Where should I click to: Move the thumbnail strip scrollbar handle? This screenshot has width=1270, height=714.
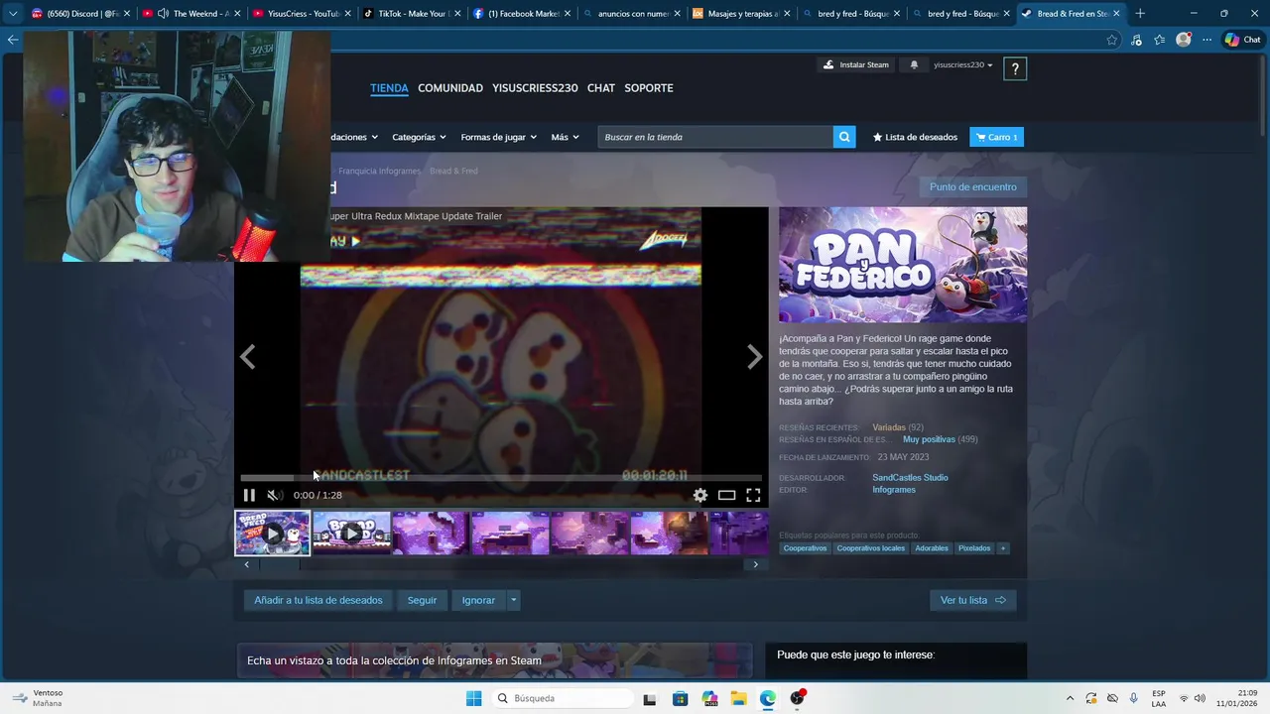click(x=280, y=564)
